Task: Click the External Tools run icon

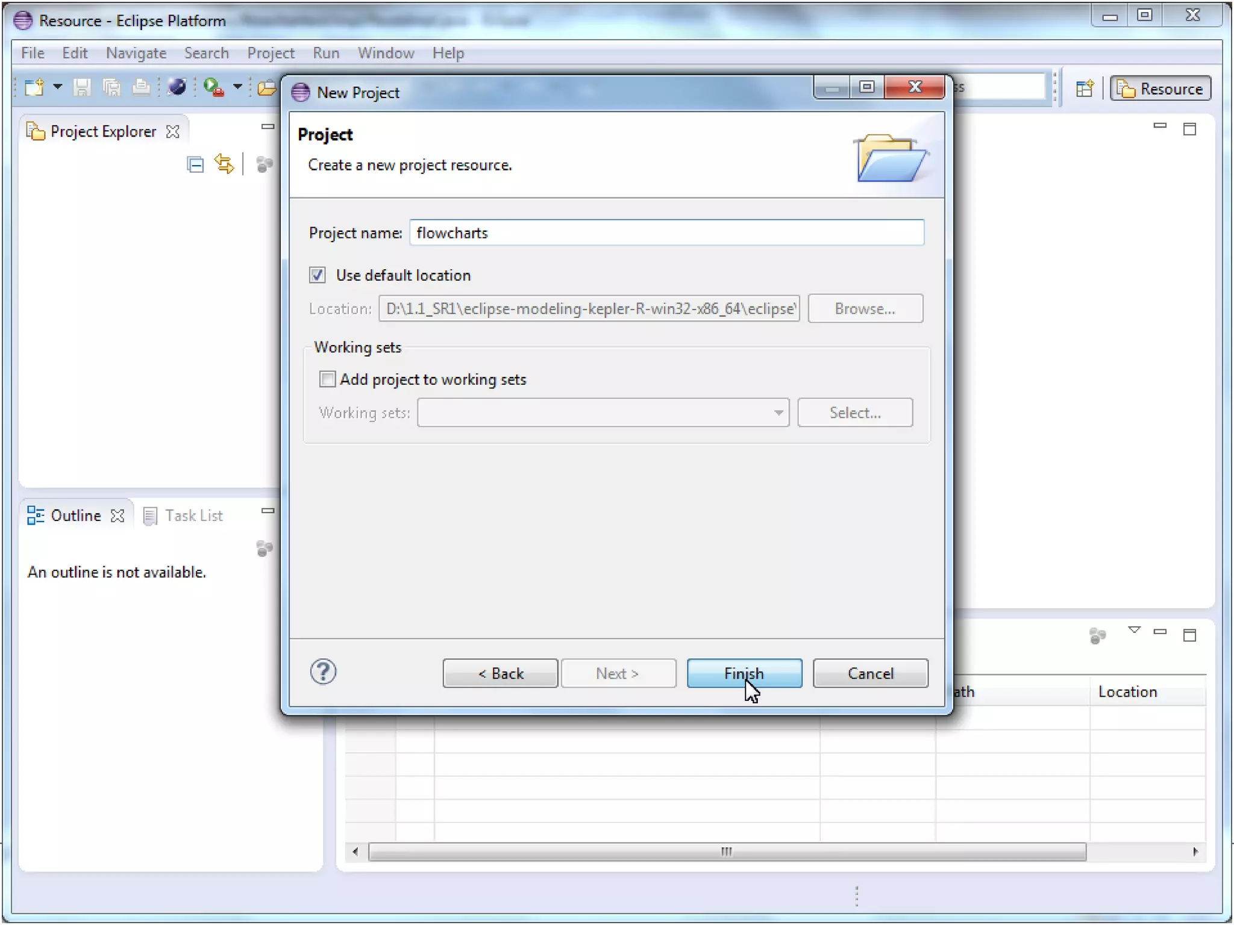Action: pos(213,88)
